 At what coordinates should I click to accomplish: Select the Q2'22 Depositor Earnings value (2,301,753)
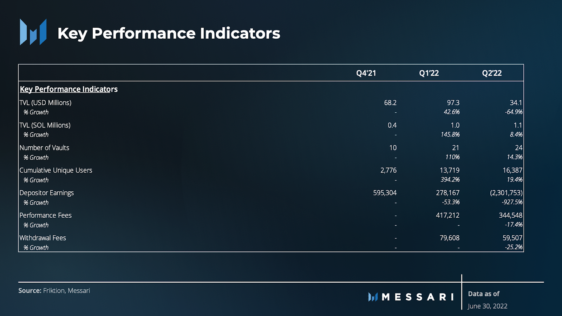[x=506, y=193]
